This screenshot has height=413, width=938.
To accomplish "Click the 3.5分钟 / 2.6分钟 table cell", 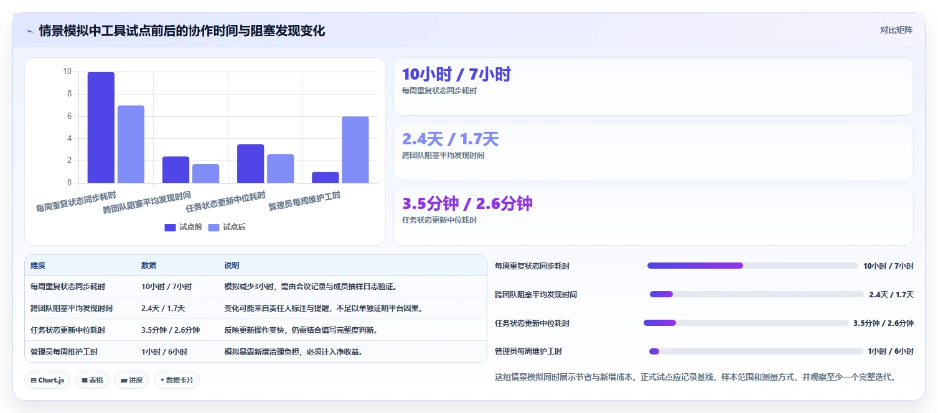I will click(x=171, y=330).
